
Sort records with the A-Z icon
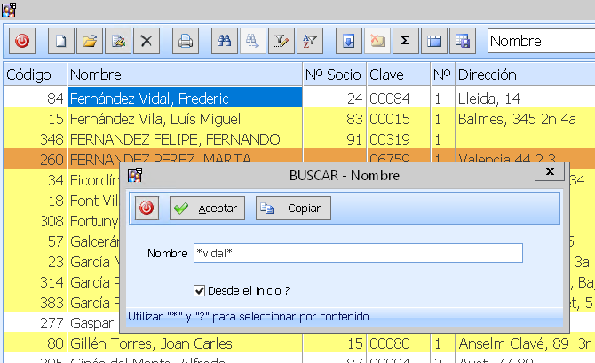tap(310, 41)
